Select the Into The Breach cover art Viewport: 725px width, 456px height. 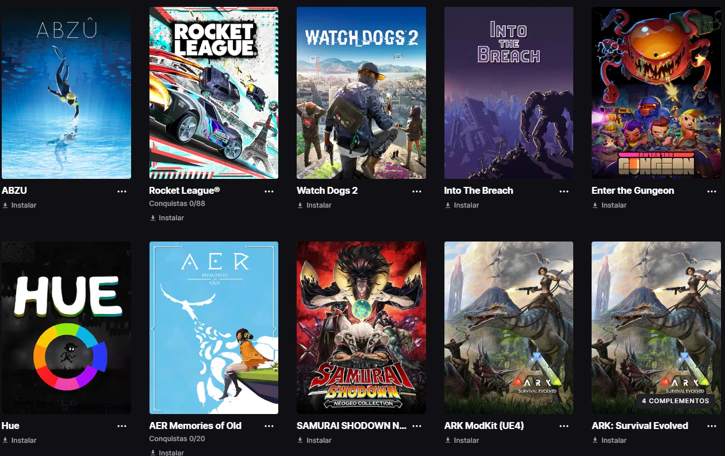pyautogui.click(x=509, y=93)
